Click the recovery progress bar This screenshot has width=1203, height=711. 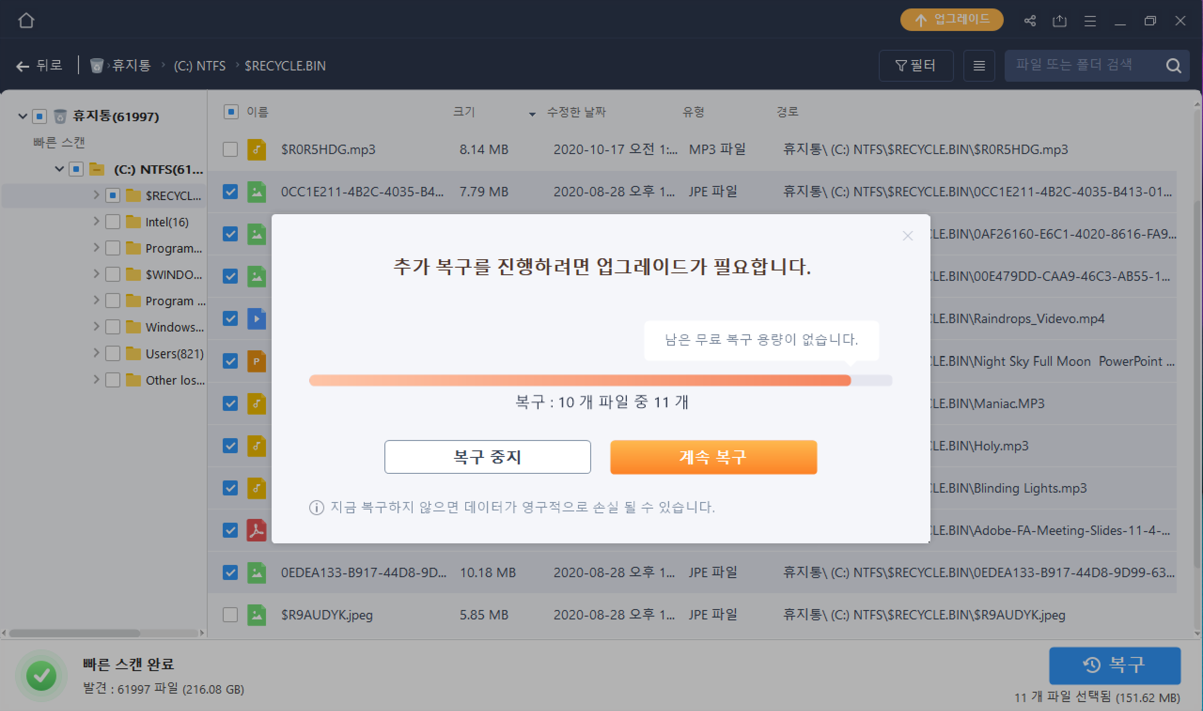coord(600,380)
